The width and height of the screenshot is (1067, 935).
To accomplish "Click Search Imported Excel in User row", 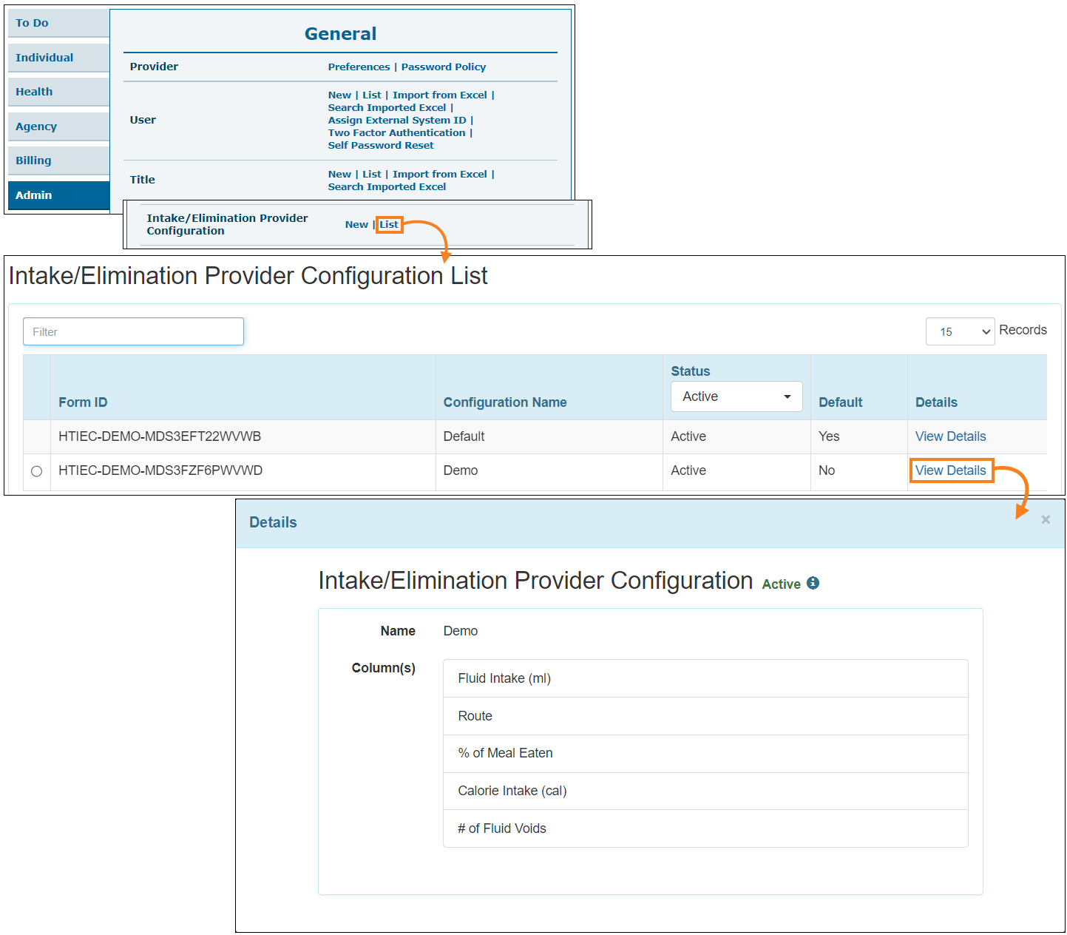I will click(x=387, y=107).
